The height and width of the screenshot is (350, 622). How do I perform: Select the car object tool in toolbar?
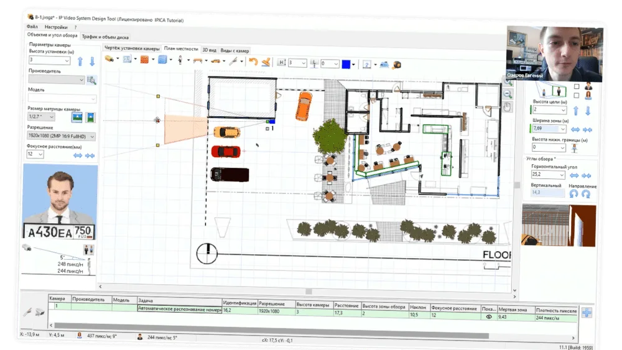coord(215,61)
